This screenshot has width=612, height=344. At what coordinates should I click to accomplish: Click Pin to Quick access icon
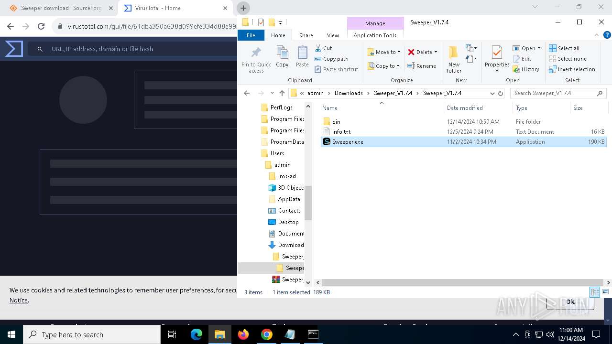[x=256, y=59]
